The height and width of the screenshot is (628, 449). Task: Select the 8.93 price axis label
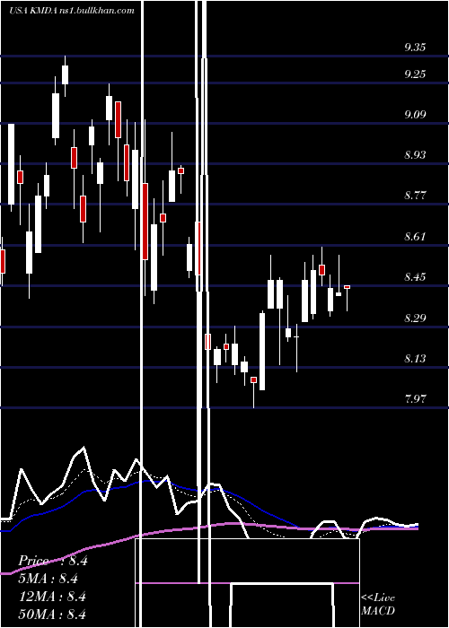click(415, 155)
